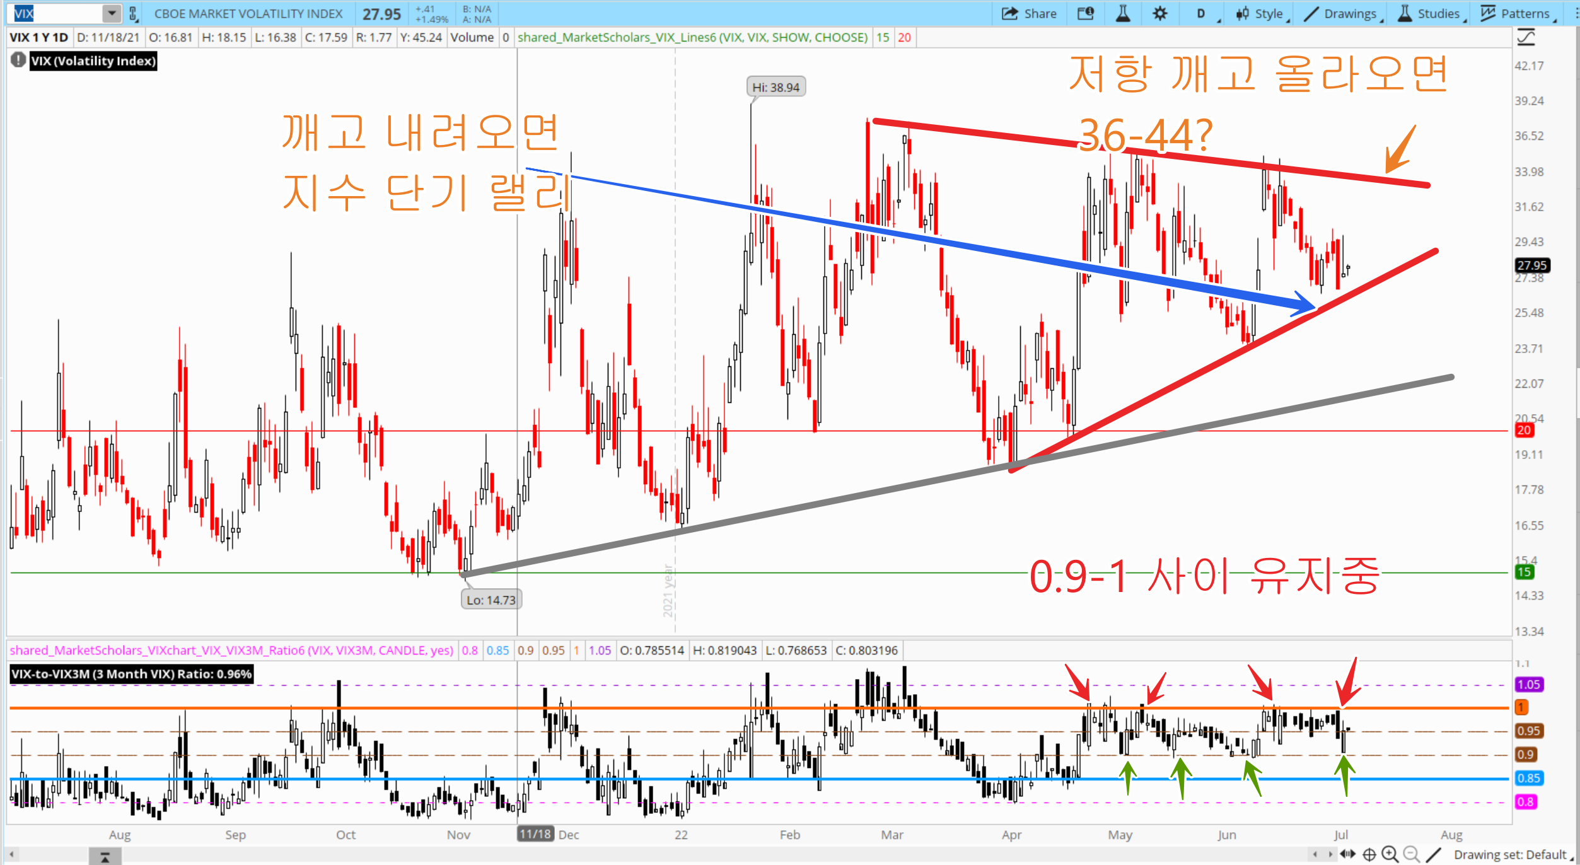Click the scroll-right arrow on time scrollbar
The image size is (1580, 865).
(x=1330, y=854)
